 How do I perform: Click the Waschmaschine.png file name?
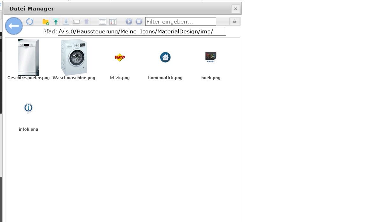pos(74,78)
